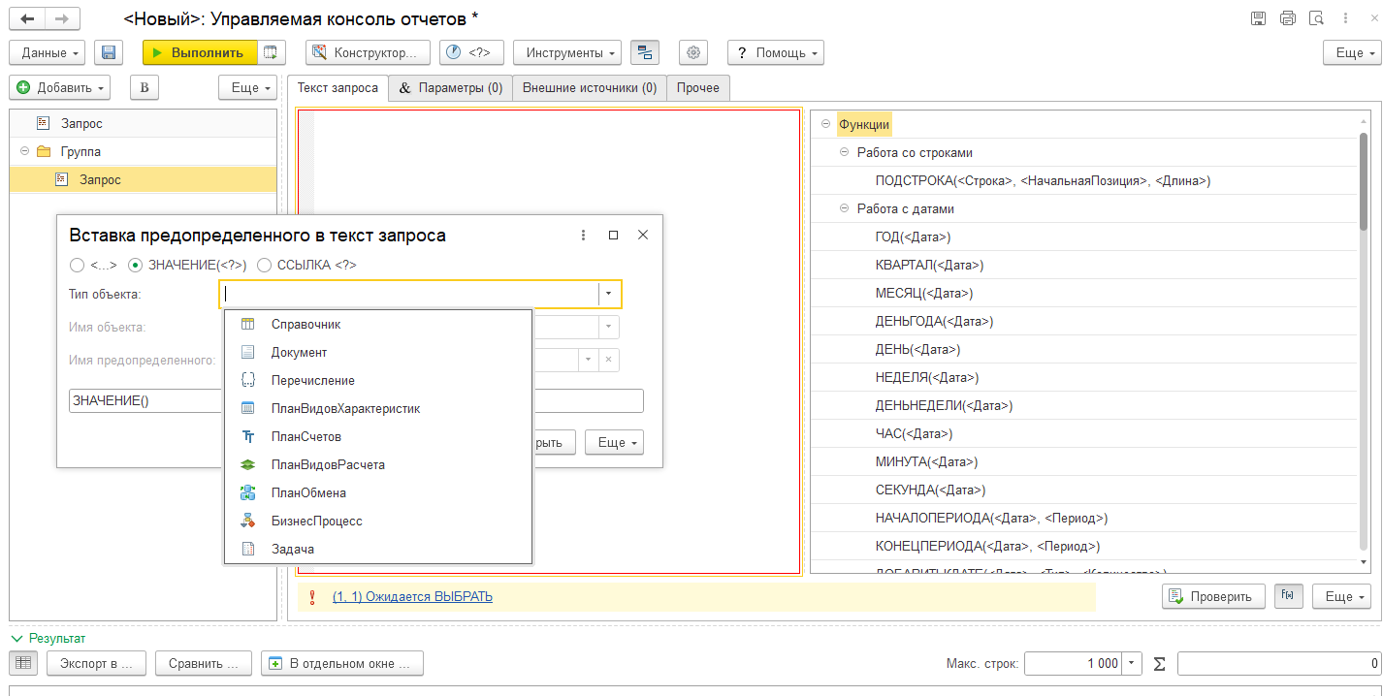1383x696 pixels.
Task: Open the gear settings icon in the toolbar
Action: [x=693, y=52]
